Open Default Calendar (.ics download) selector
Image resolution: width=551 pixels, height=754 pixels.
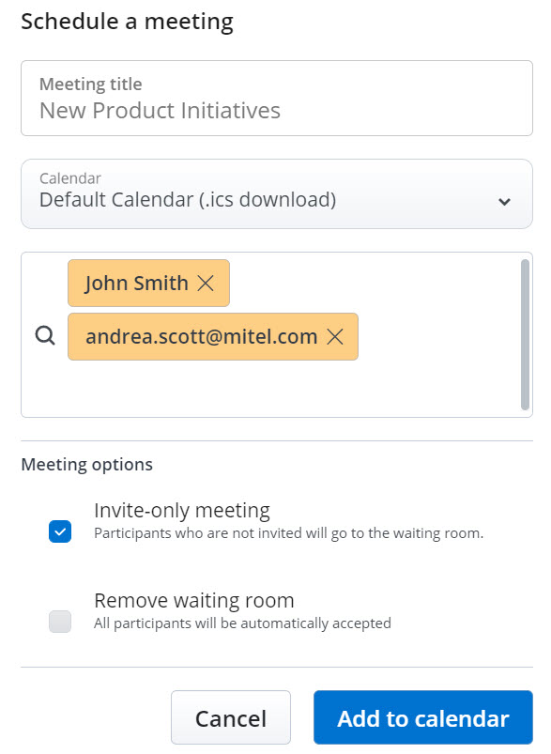(x=277, y=193)
